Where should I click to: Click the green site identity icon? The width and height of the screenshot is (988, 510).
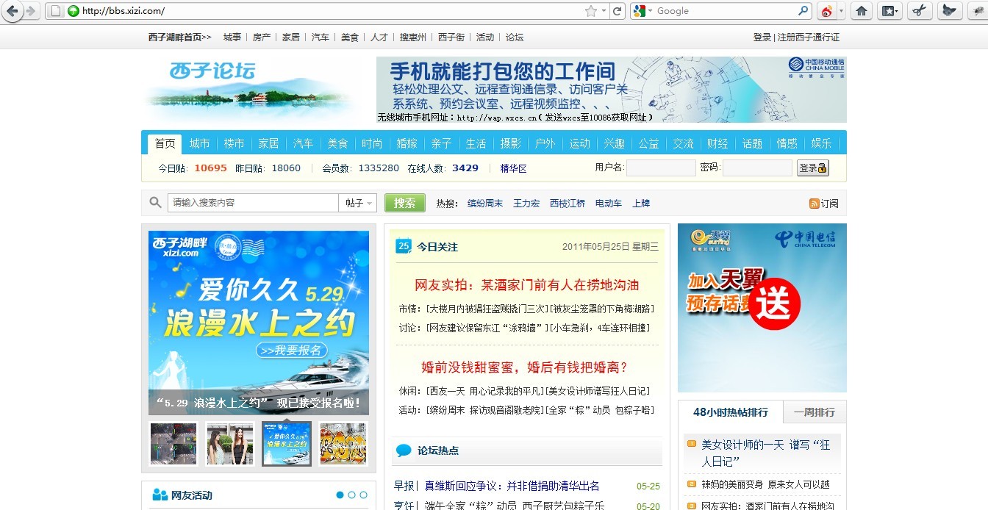(x=73, y=11)
